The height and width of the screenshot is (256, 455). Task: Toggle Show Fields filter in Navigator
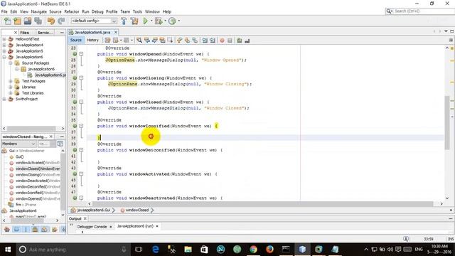coord(16,229)
